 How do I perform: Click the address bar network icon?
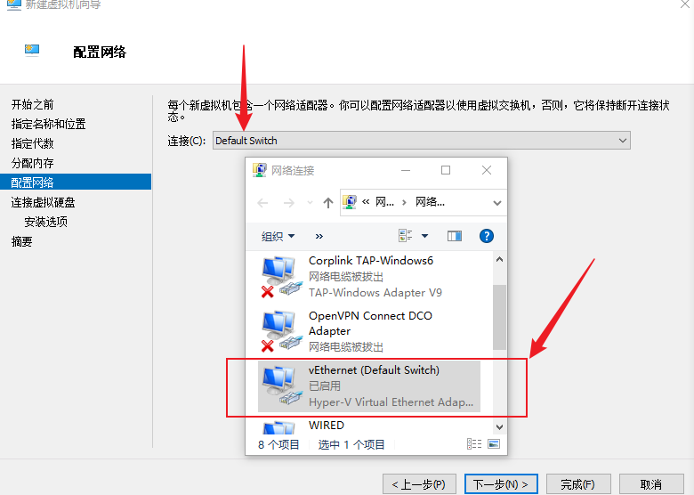point(350,202)
